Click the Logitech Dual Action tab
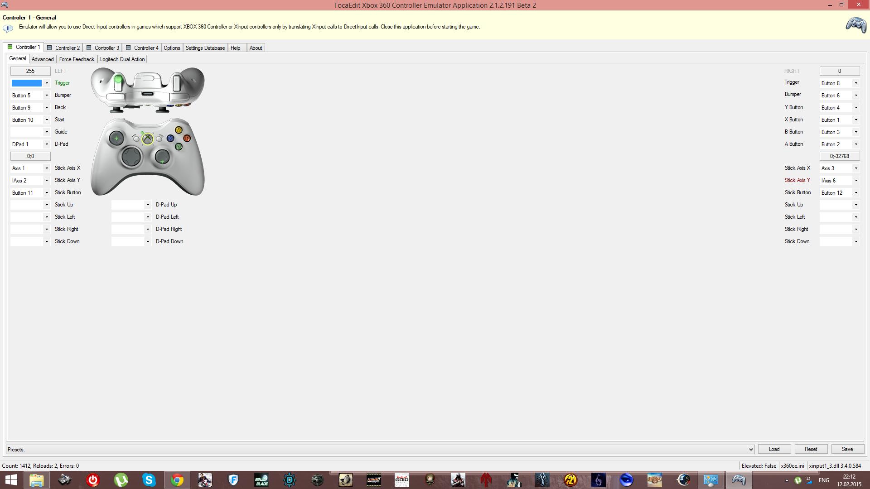870x489 pixels. click(x=122, y=59)
